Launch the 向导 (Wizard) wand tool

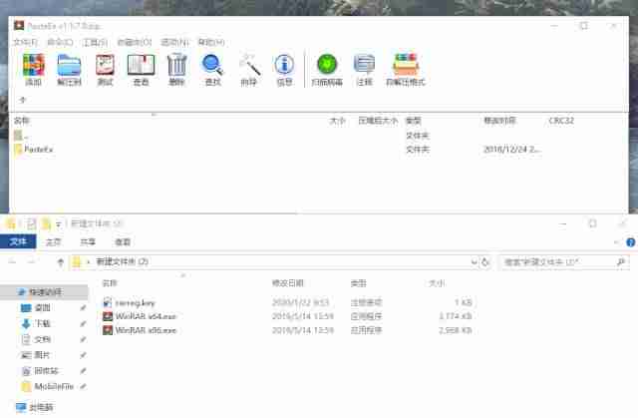tap(249, 70)
